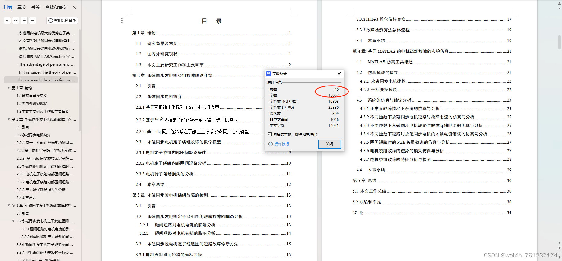This screenshot has width=562, height=261.
Task: Click the plus button to add a heading level
Action: click(x=24, y=20)
